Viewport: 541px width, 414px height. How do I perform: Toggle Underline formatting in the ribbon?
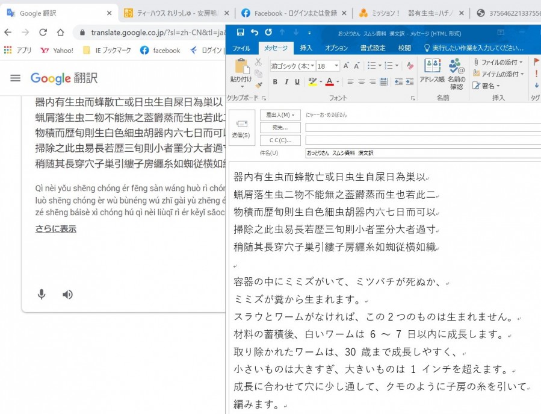click(297, 82)
